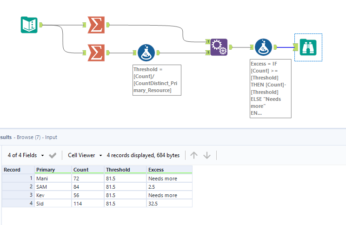Click the Count column header
Image resolution: width=346 pixels, height=225 pixels.
click(81, 170)
